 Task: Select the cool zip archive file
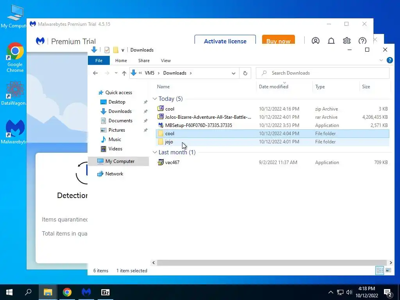(x=272, y=109)
